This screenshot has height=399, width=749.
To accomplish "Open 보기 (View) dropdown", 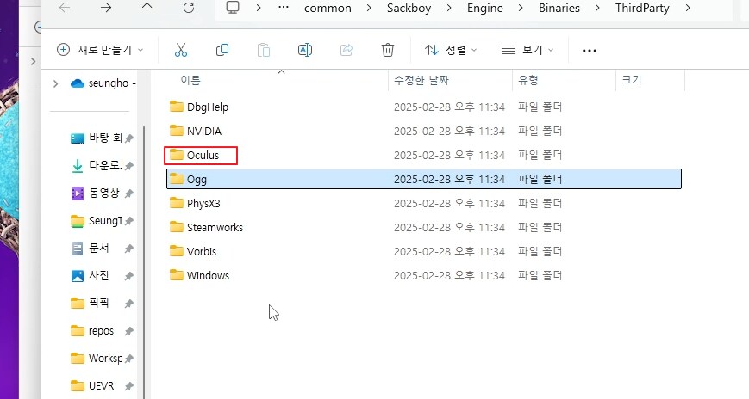I will point(527,50).
